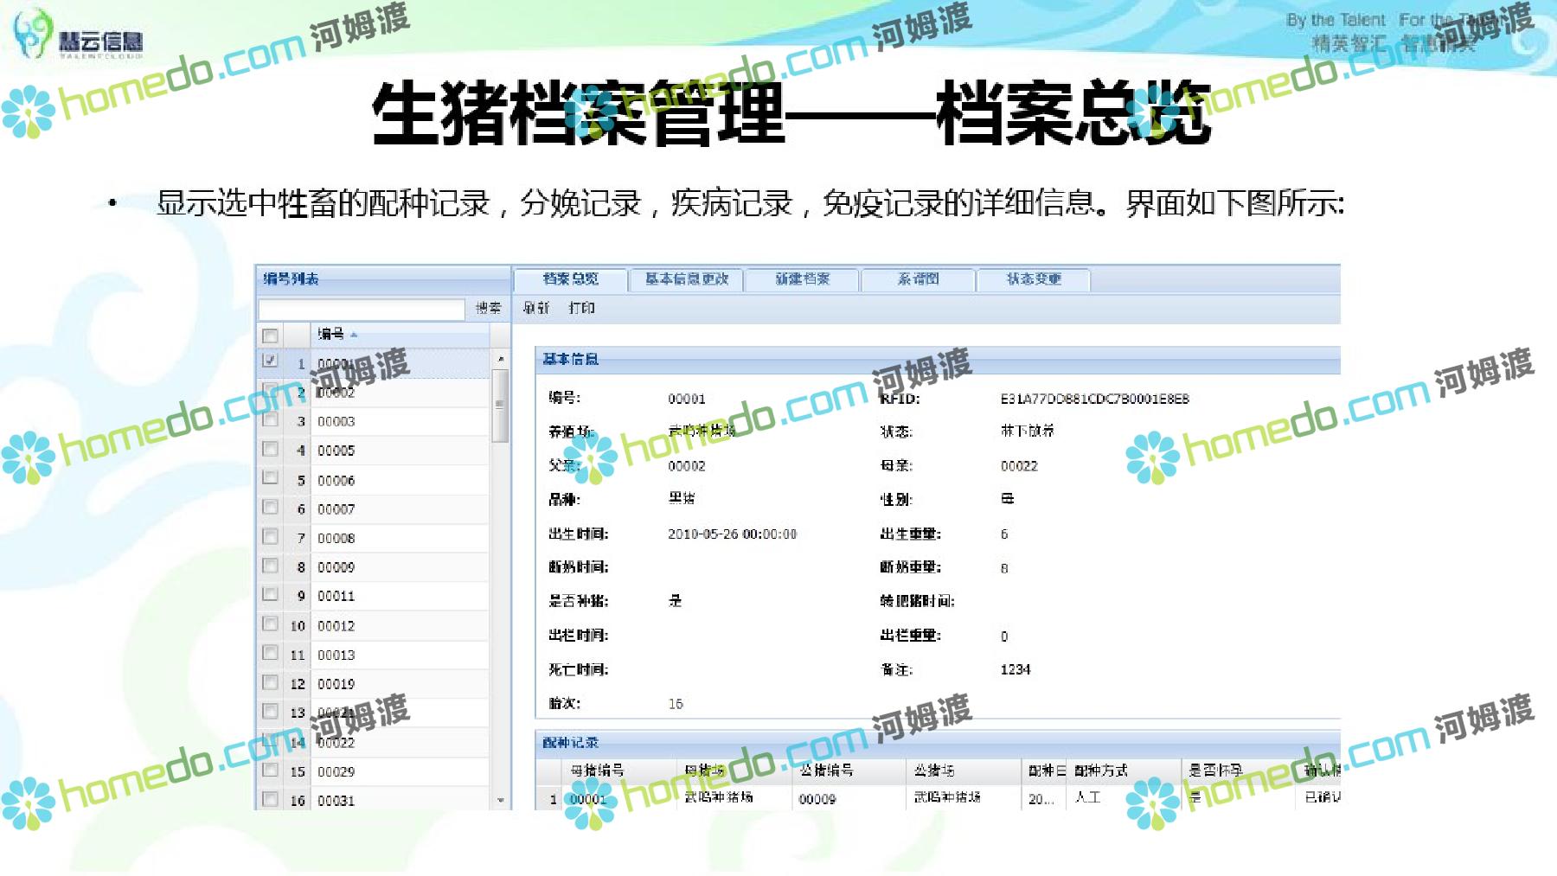Select list row 00019
Image resolution: width=1557 pixels, height=876 pixels.
click(374, 684)
